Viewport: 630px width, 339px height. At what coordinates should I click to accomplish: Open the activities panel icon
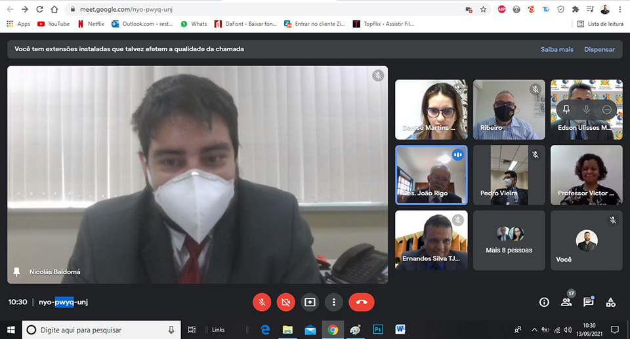click(x=610, y=302)
